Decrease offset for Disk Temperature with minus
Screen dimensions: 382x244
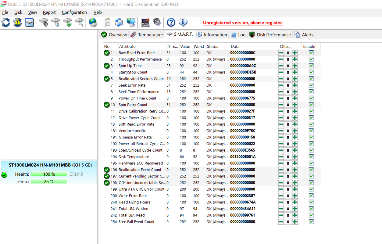[x=281, y=157]
